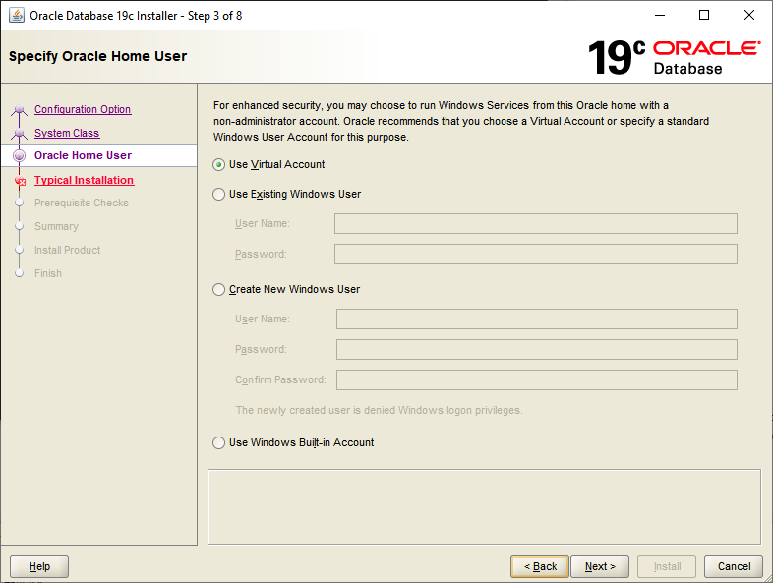Select Use Existing Windows User option
773x583 pixels.
pos(219,194)
